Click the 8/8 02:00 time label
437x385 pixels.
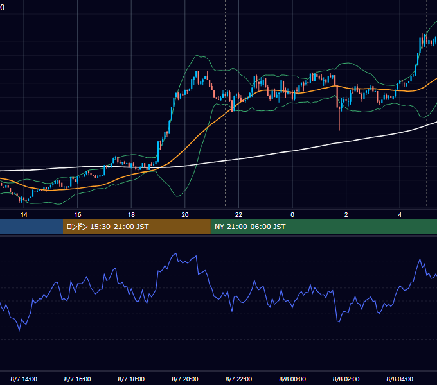346,379
